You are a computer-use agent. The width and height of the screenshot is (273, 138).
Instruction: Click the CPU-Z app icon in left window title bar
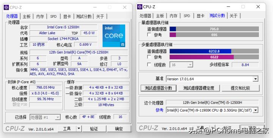point(6,7)
